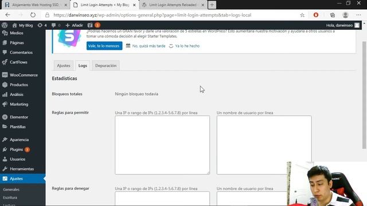The height and width of the screenshot is (206, 367).
Task: Close the Limit Login Attempts My Blog tab
Action: point(134,5)
